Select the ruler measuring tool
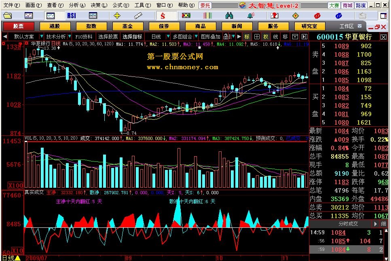This screenshot has width=391, height=261. 138,16
